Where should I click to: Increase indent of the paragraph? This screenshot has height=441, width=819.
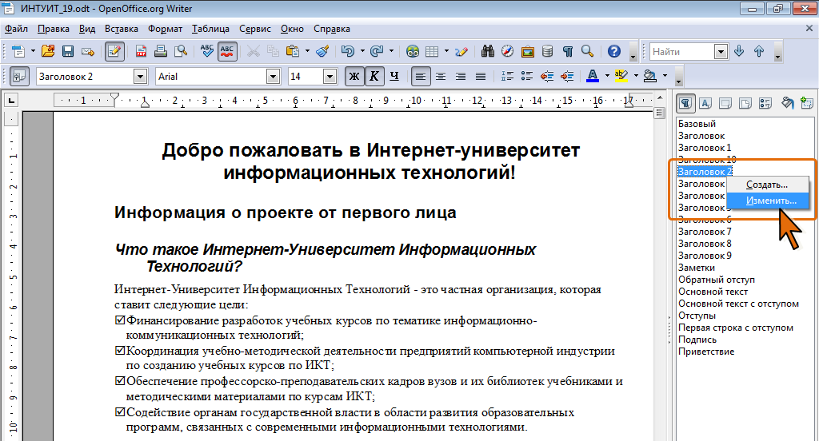[567, 76]
